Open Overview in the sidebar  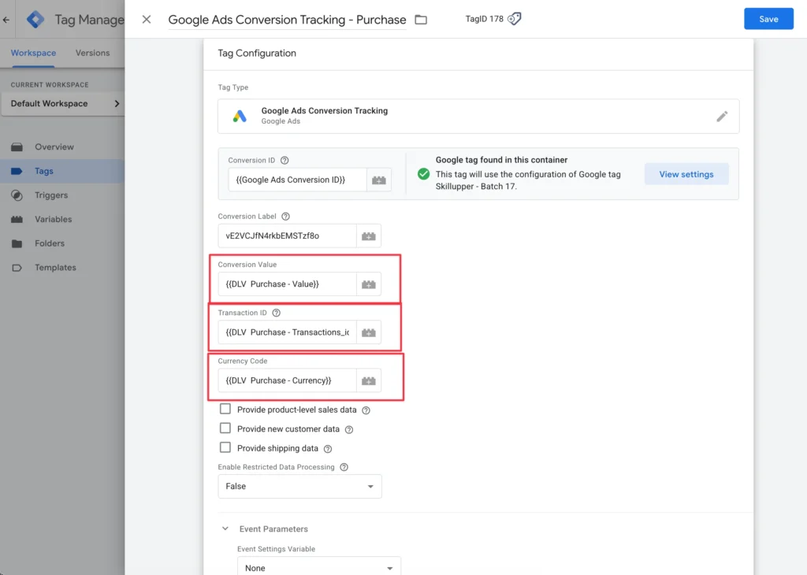coord(62,147)
